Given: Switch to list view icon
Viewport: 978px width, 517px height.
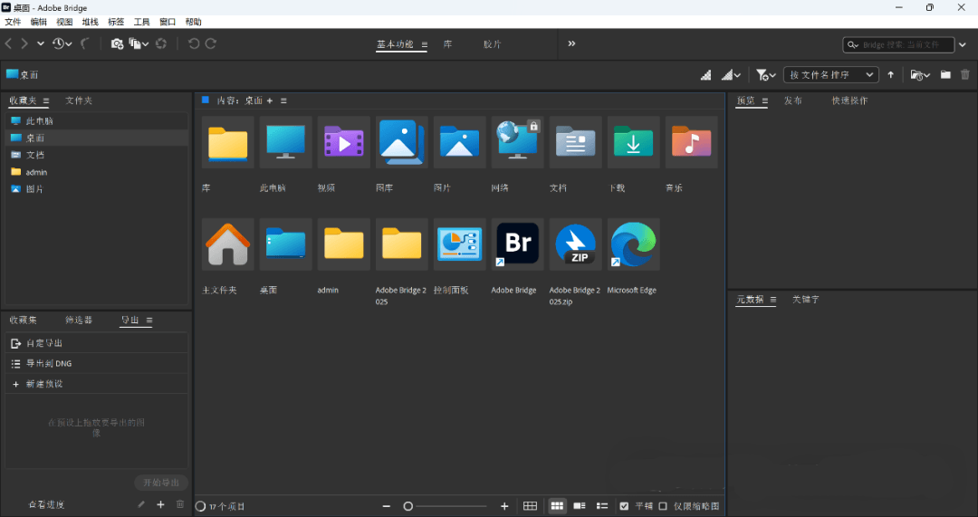Looking at the screenshot, I should [x=602, y=506].
